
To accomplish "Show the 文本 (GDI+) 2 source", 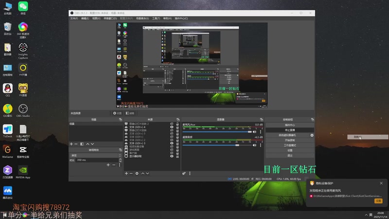I will point(172,140).
